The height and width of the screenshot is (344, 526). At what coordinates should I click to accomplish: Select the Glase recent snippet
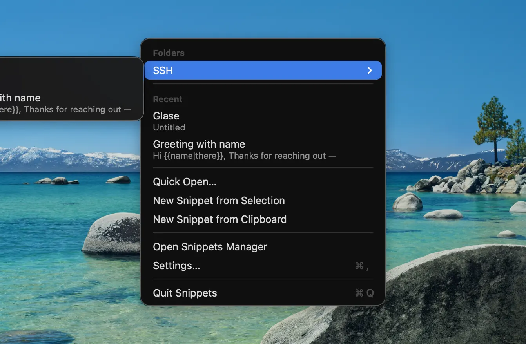tap(263, 121)
